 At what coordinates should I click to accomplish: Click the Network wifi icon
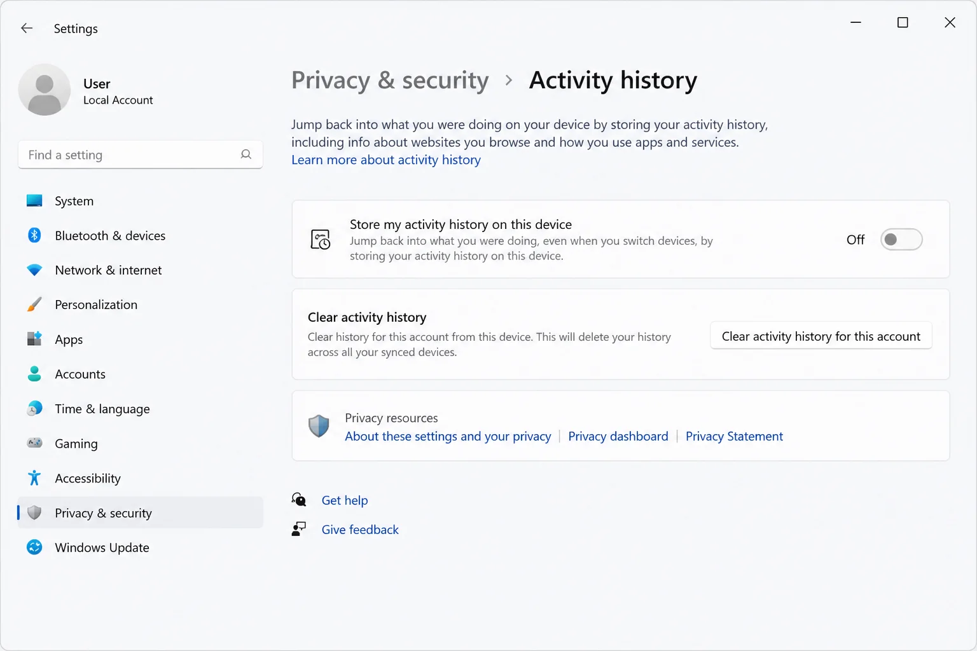pos(34,270)
